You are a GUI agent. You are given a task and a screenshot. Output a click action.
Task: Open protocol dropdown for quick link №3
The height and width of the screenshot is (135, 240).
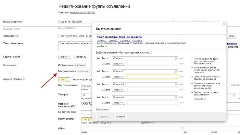(x=118, y=90)
